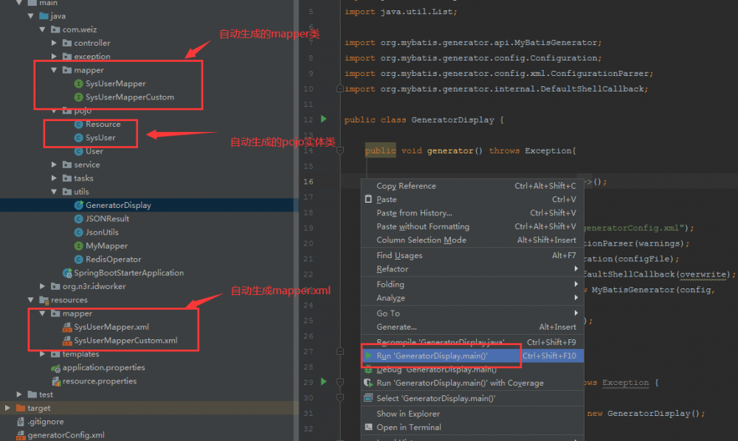The image size is (738, 441).
Task: Expand the exception package
Action: click(54, 57)
